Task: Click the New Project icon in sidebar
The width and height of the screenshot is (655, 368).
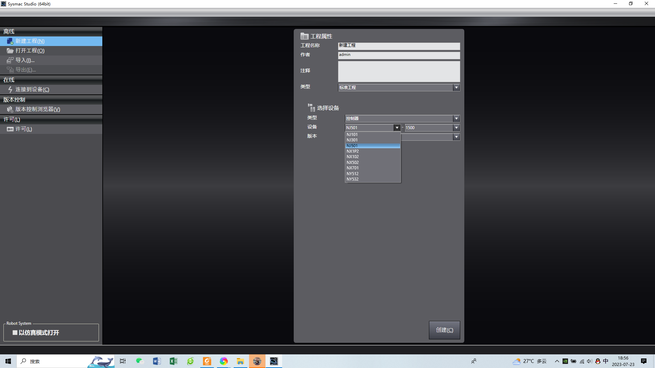Action: [10, 41]
